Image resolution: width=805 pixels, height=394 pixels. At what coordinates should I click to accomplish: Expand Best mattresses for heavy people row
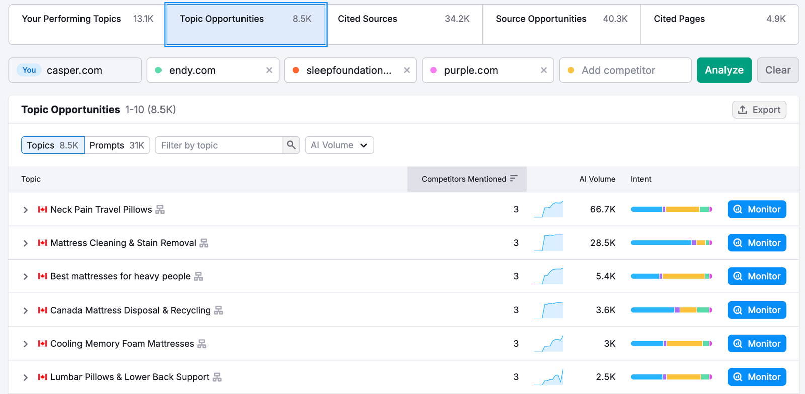coord(25,277)
